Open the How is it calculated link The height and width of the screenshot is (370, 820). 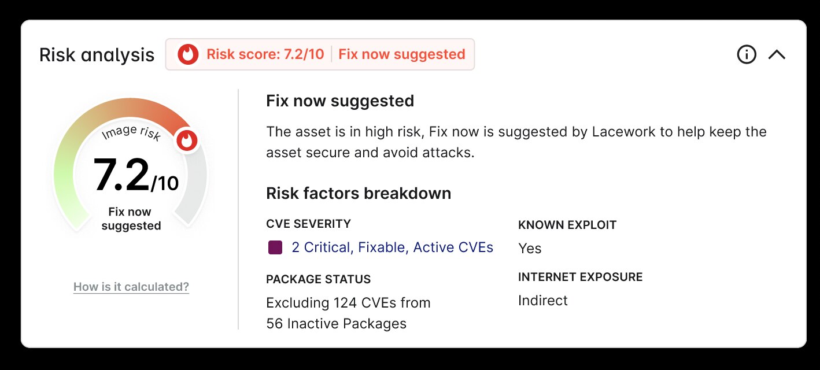click(x=131, y=286)
